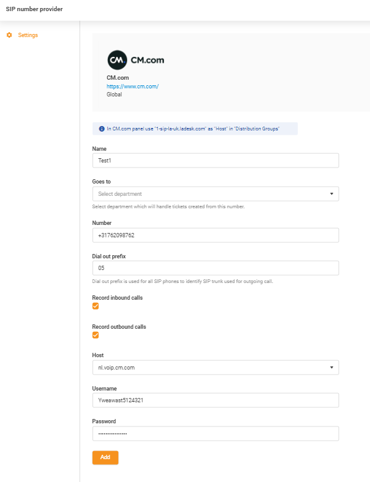This screenshot has width=370, height=482.
Task: Click the SIP number provider page title
Action: pos(34,9)
